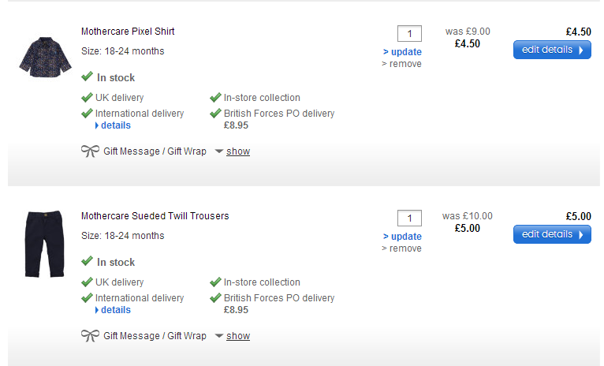Click the British Forces PO delivery checkmark for Trousers
Viewport: 604px width, 366px height.
pos(215,298)
